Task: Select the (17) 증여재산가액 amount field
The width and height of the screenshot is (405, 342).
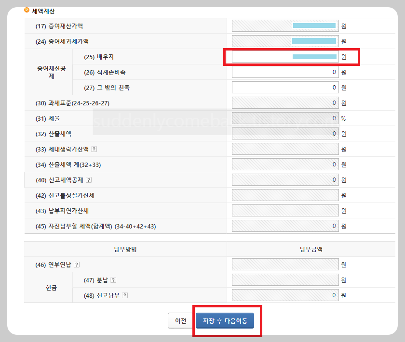Action: 284,25
